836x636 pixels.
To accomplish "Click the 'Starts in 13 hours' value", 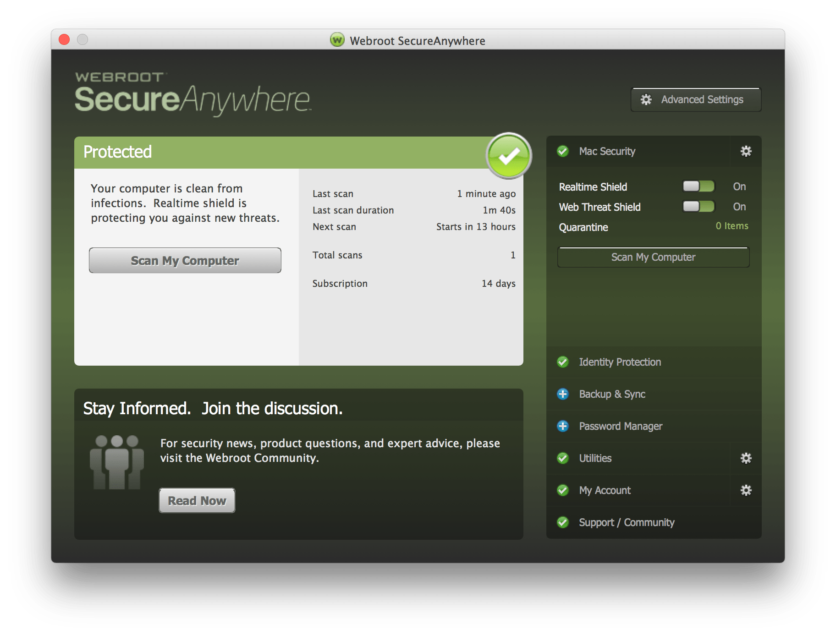I will [476, 227].
